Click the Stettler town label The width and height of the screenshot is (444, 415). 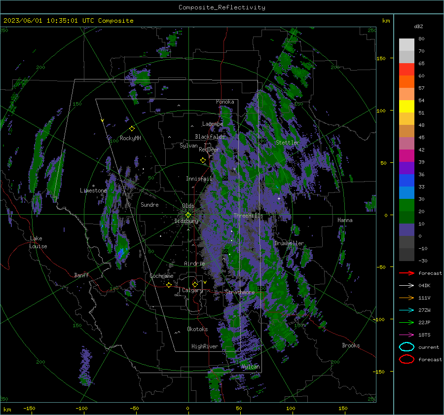[288, 143]
